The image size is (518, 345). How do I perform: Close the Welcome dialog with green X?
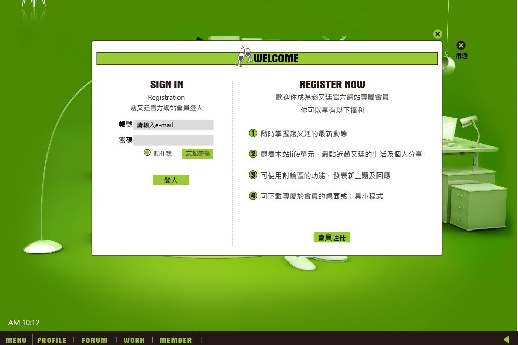pyautogui.click(x=438, y=34)
